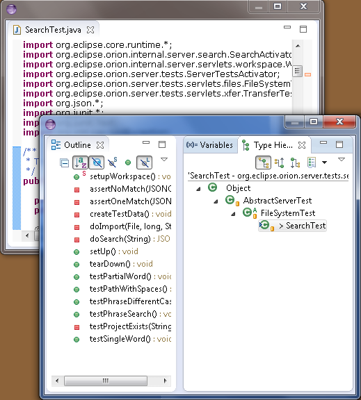This screenshot has width=361, height=400.
Task: Select Object in the hierarchy
Action: pyautogui.click(x=238, y=188)
